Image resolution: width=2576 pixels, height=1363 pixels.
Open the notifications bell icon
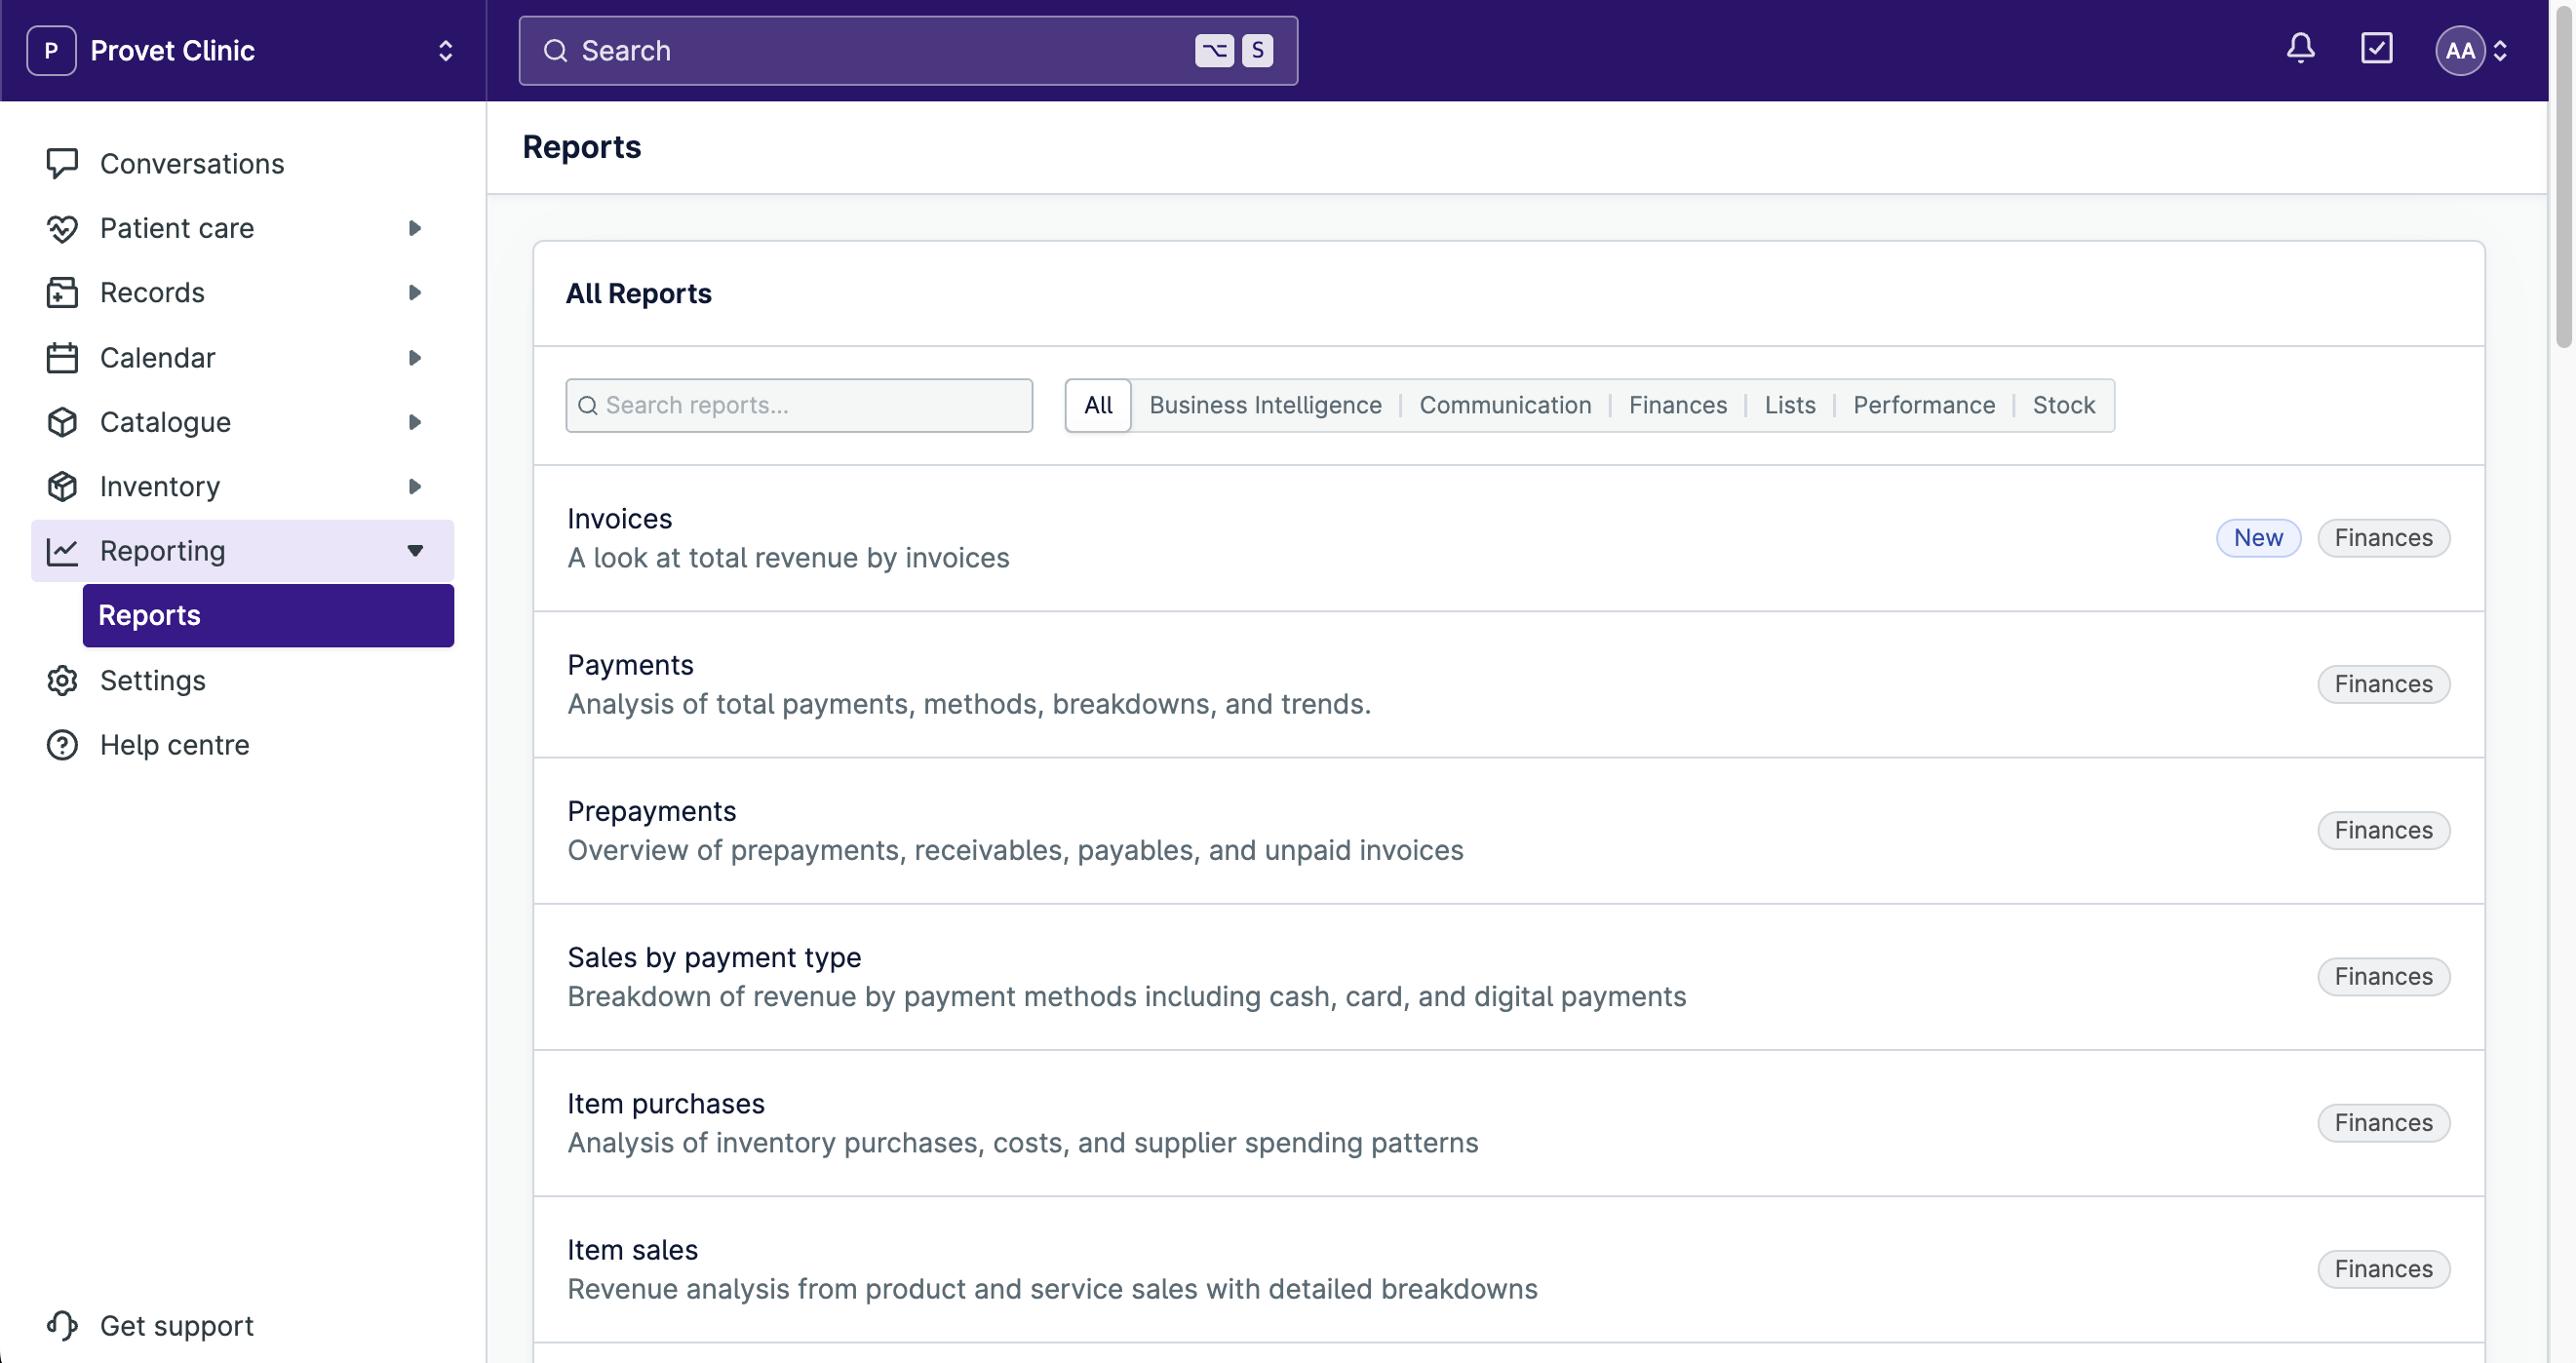click(2300, 48)
